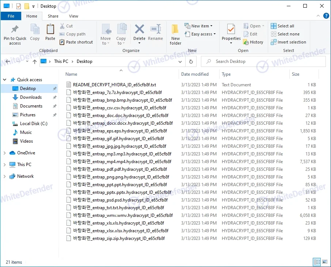Click the New folder icon
This screenshot has width=331, height=267.
tap(175, 29)
